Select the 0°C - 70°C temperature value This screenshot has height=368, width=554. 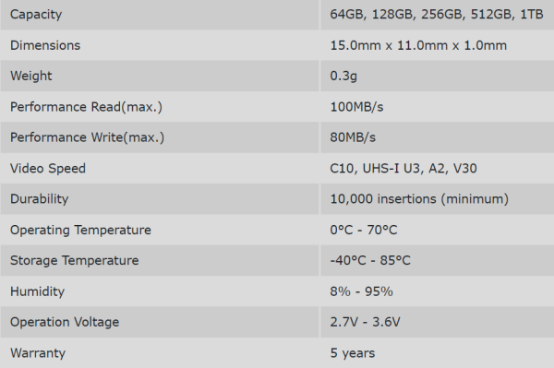tap(364, 230)
